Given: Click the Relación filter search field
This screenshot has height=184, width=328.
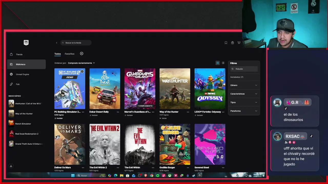Looking at the screenshot, I should click(244, 69).
